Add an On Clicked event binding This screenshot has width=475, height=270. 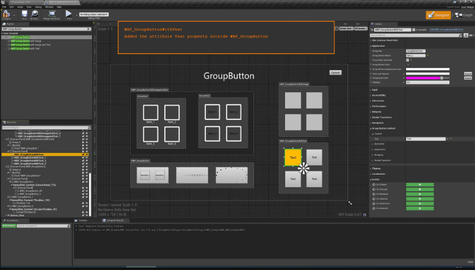click(x=420, y=185)
